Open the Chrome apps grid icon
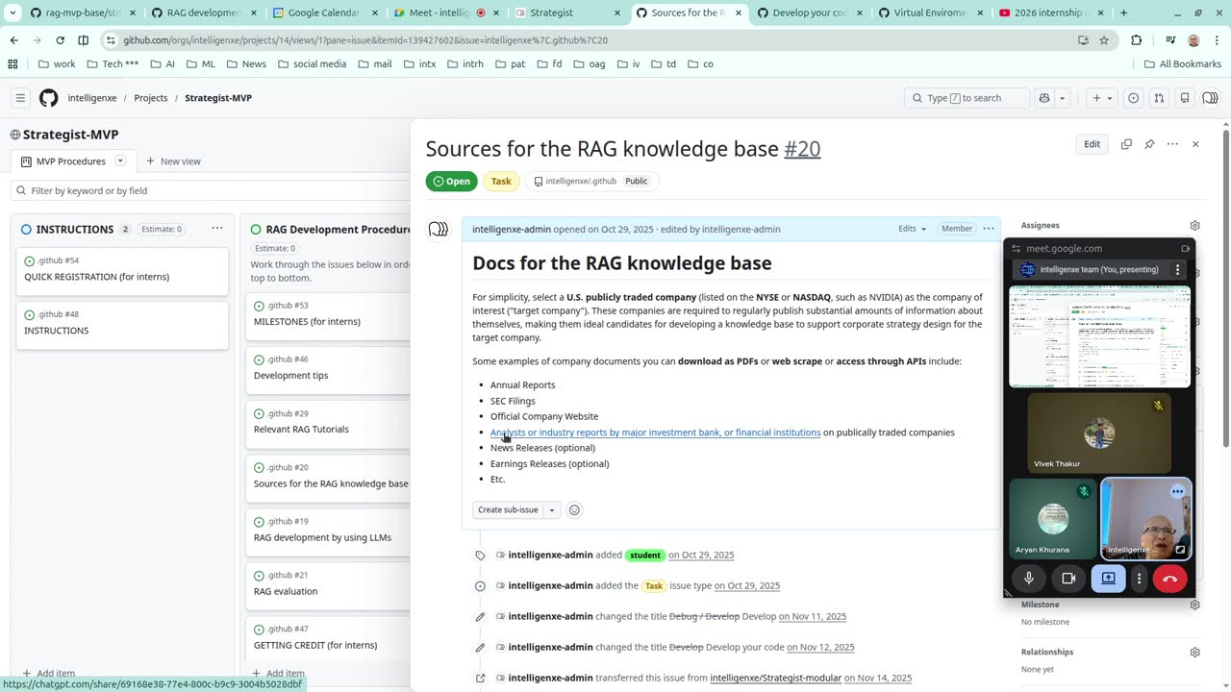 click(13, 64)
